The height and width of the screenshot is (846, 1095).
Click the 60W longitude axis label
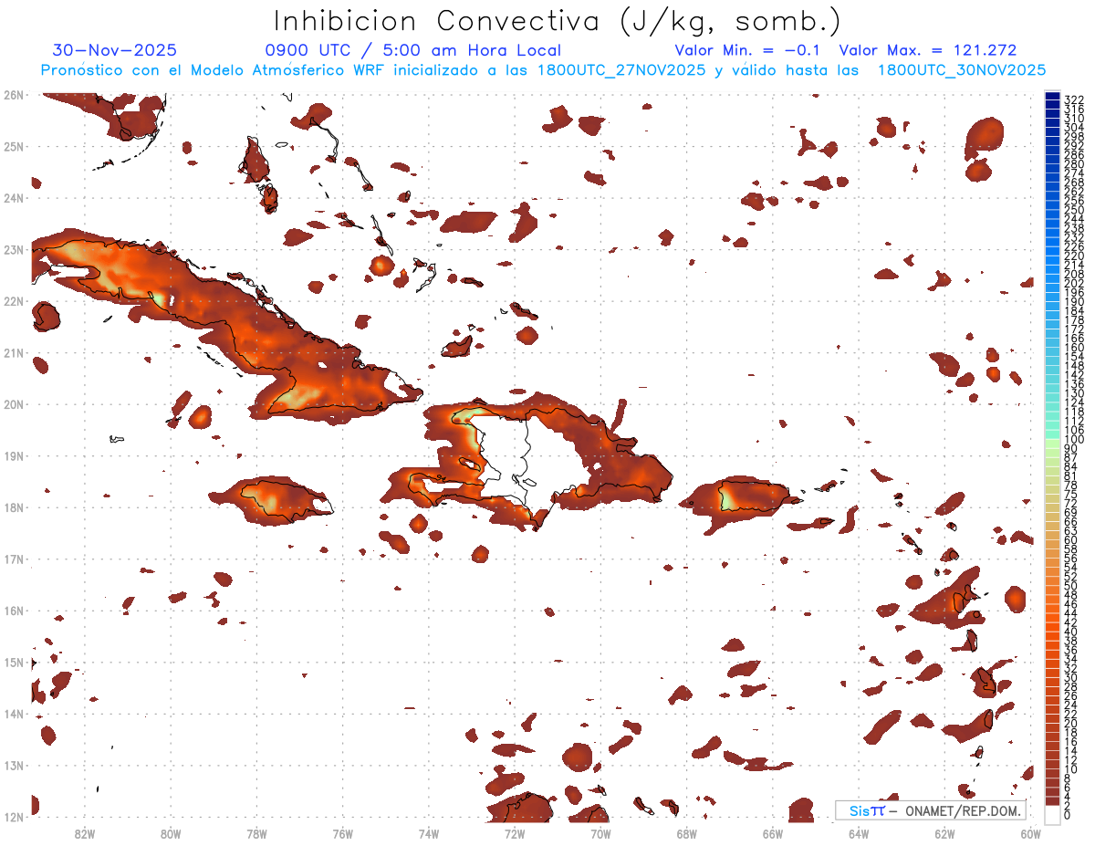(1030, 832)
